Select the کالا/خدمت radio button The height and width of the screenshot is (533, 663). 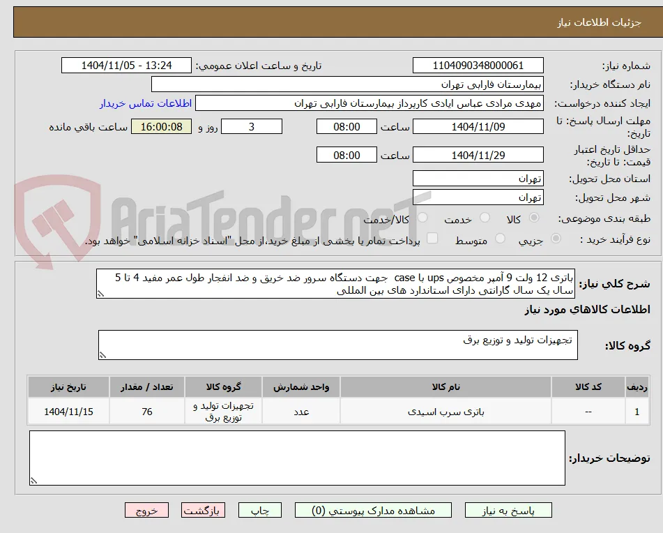pyautogui.click(x=422, y=218)
